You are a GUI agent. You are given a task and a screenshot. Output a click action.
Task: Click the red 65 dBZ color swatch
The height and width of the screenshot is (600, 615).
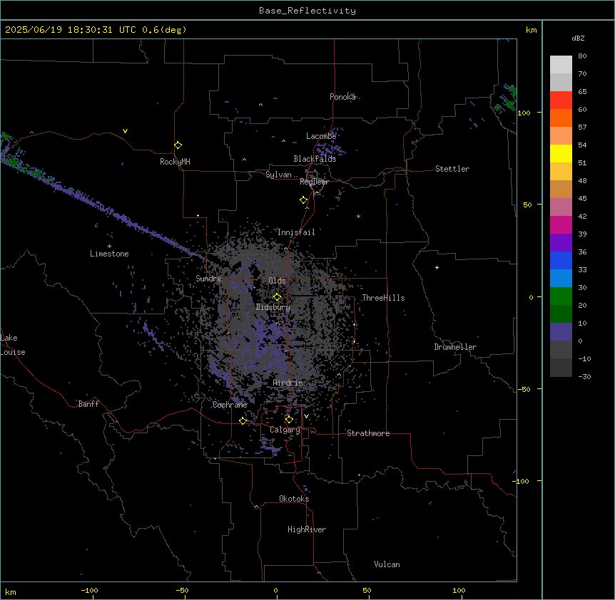pos(561,100)
